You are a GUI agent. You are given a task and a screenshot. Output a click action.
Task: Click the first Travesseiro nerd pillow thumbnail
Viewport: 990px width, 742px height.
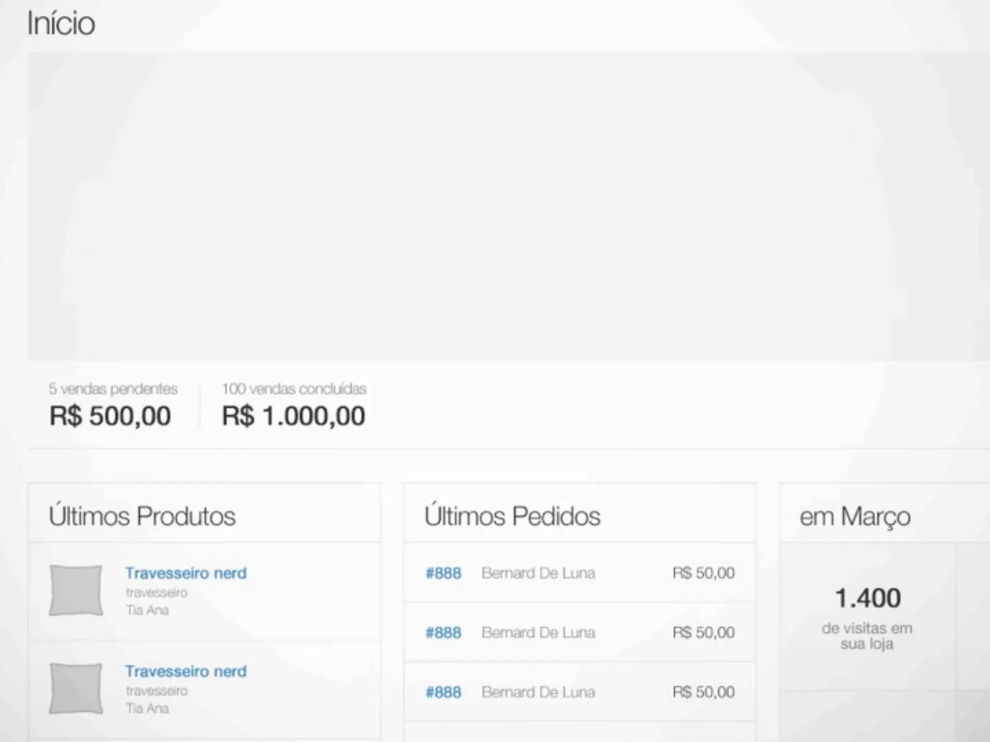coord(76,590)
